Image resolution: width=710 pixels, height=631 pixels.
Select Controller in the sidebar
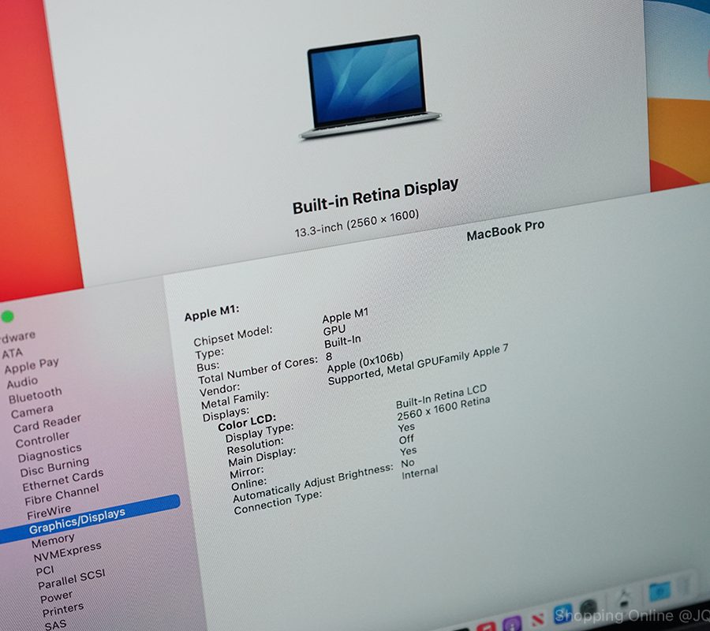[42, 439]
